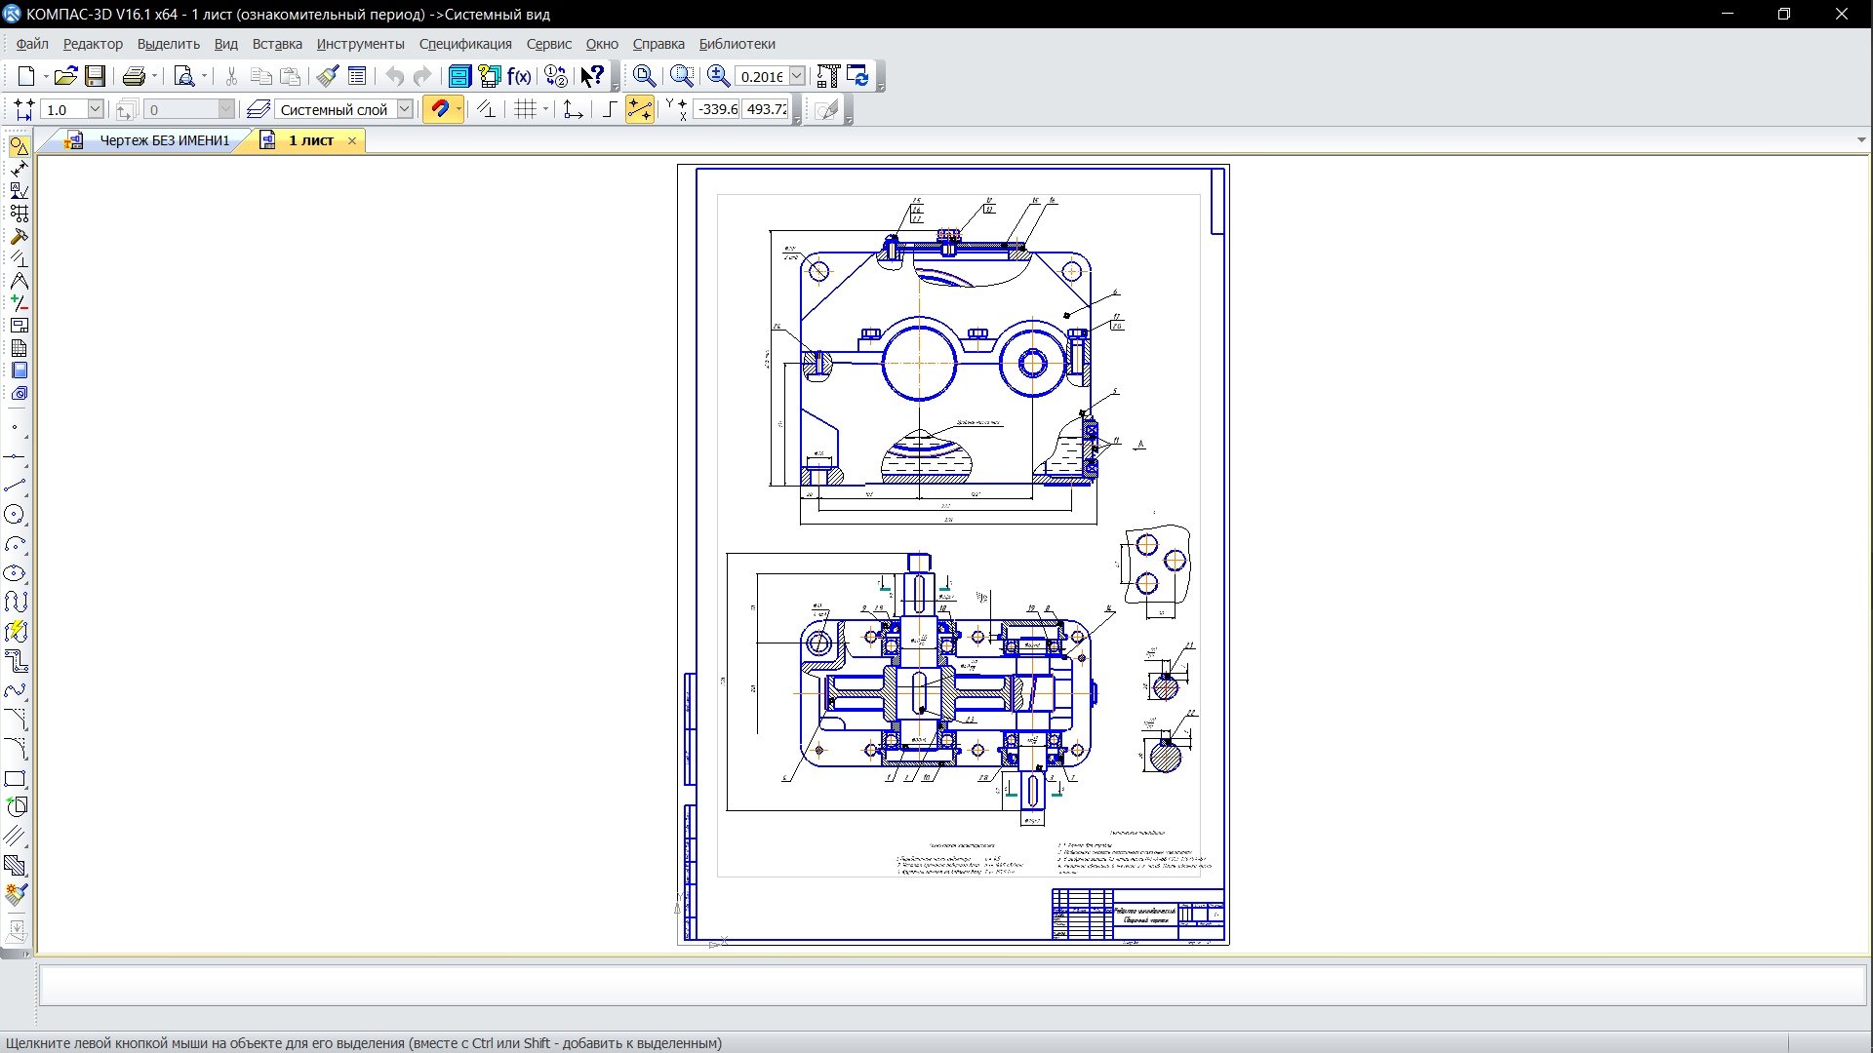
Task: Click the Variables f(x) icon
Action: tap(519, 76)
